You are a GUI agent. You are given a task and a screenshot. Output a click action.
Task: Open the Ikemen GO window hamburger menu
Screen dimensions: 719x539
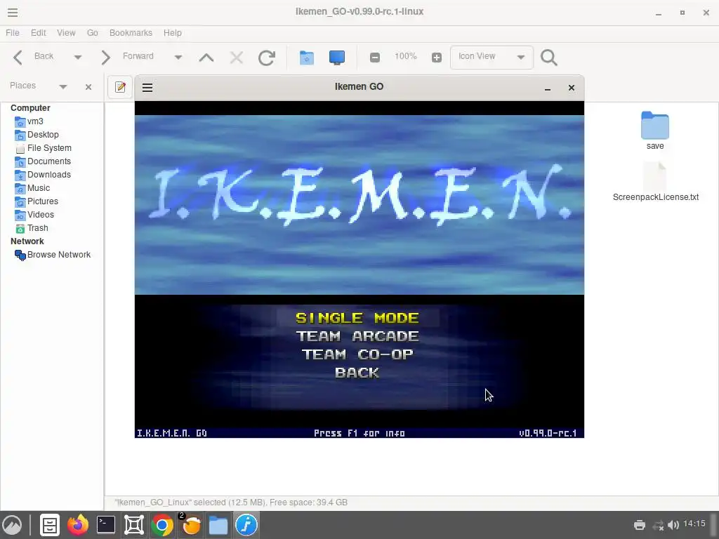tap(147, 88)
